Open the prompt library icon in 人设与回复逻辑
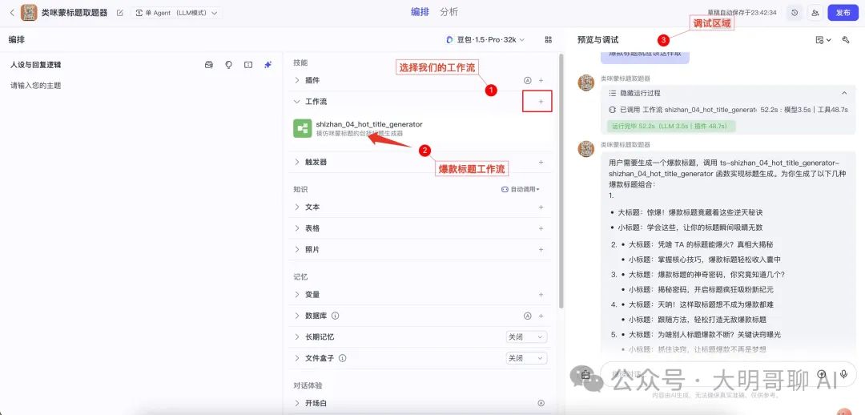This screenshot has height=415, width=865. pos(209,65)
